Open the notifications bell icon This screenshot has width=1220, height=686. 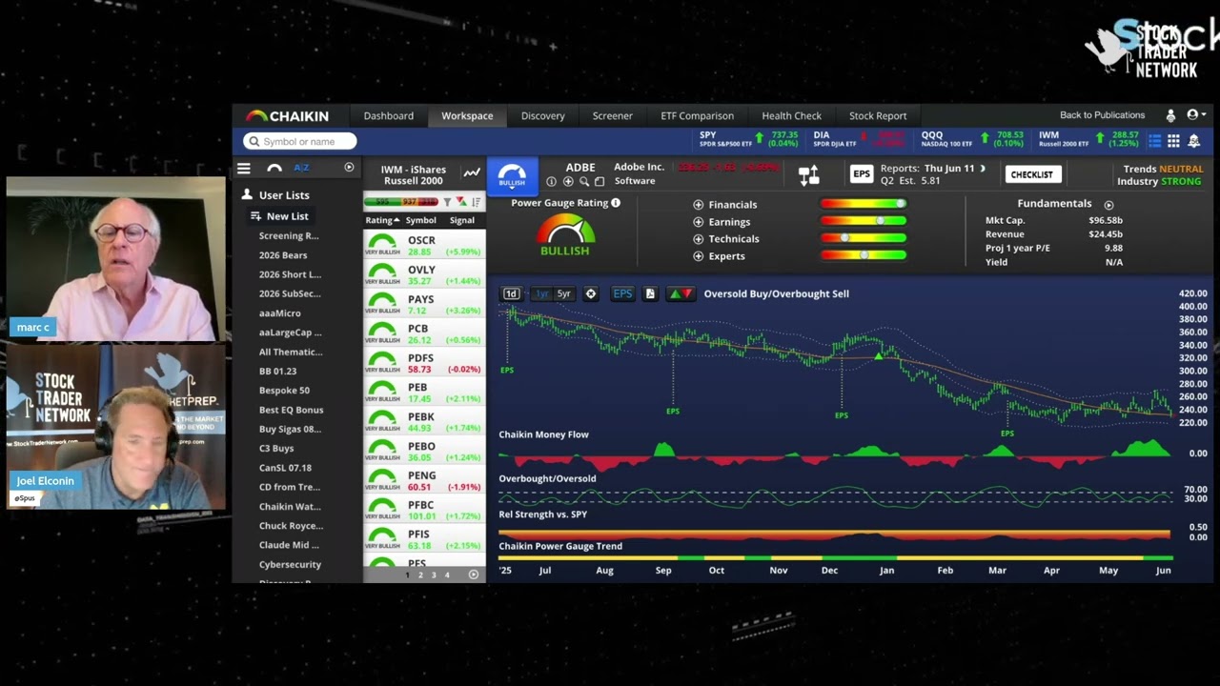pyautogui.click(x=1193, y=140)
